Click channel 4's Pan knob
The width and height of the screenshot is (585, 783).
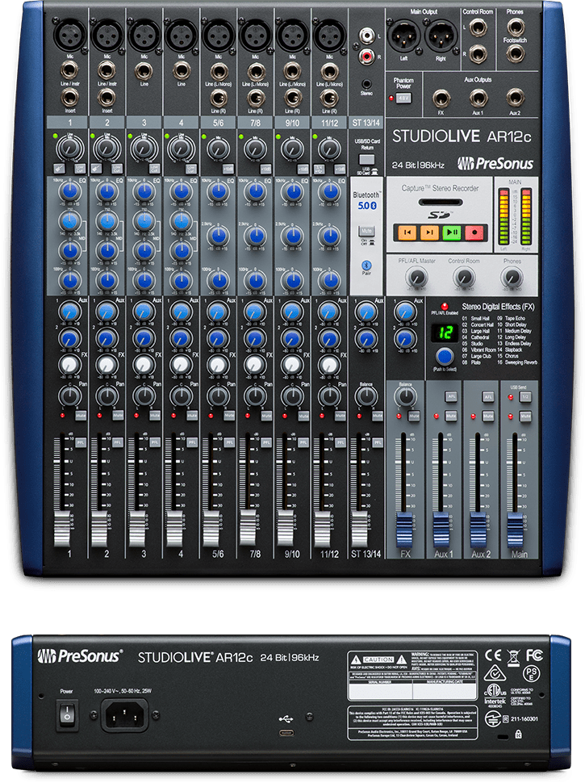point(182,396)
